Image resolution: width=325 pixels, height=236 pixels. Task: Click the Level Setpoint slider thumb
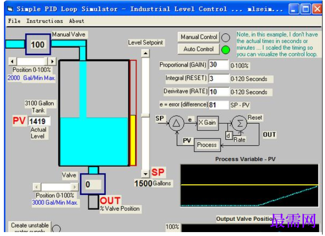(x=145, y=115)
